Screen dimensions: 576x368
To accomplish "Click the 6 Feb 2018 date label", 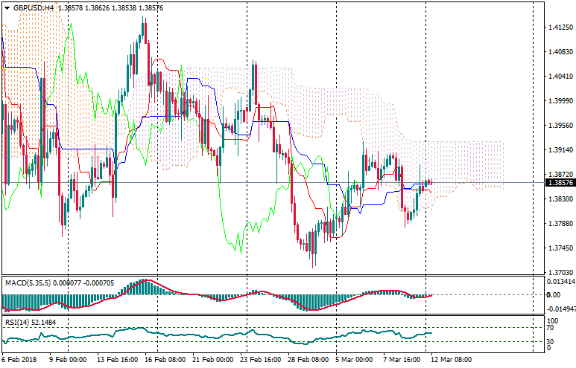I will point(20,360).
